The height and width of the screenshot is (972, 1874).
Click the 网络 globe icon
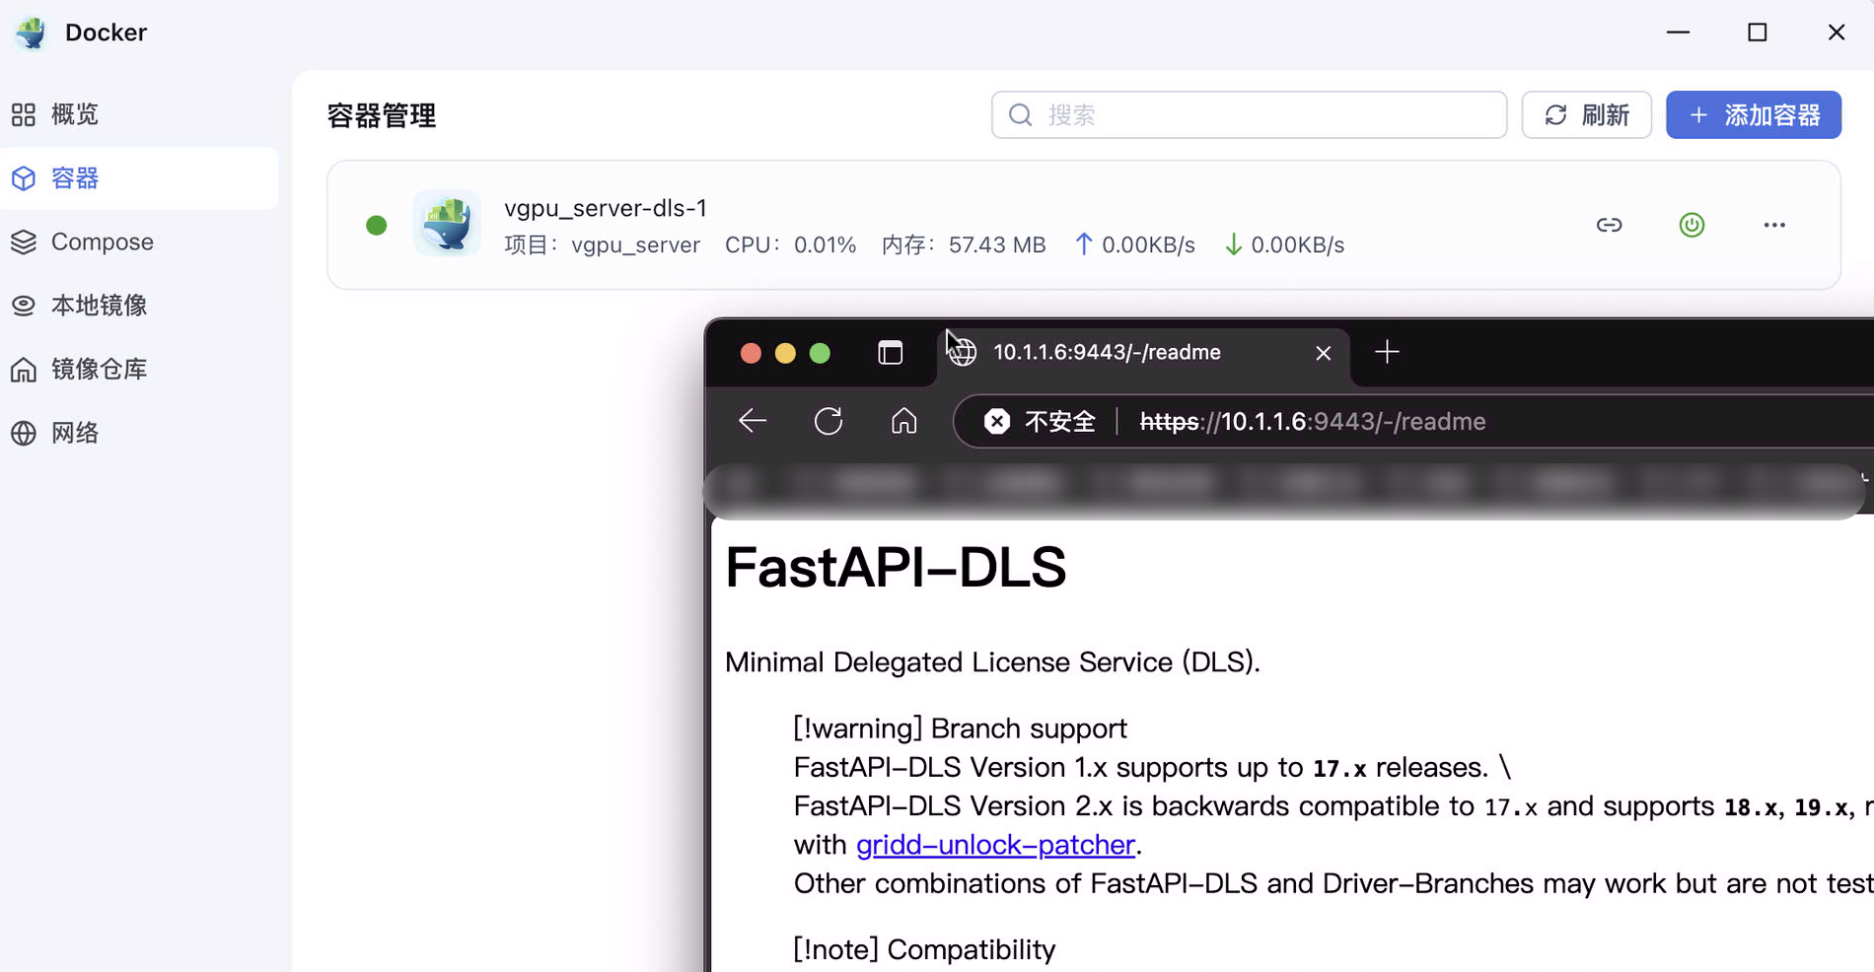pos(24,433)
